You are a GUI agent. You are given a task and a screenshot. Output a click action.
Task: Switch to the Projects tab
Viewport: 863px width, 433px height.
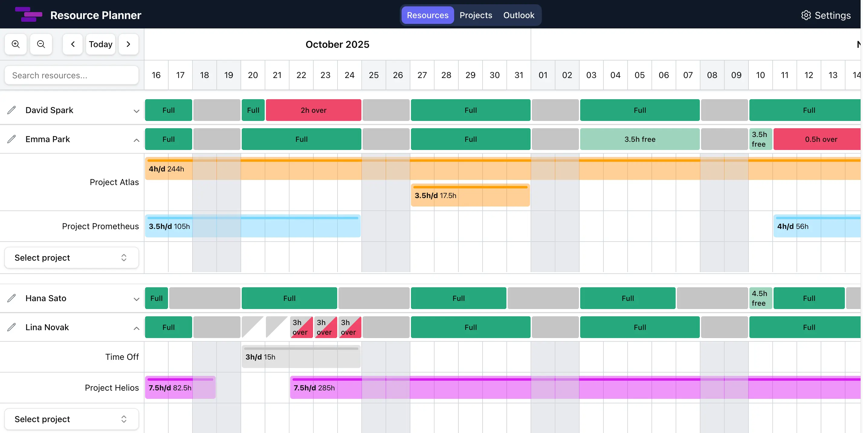[x=476, y=15]
